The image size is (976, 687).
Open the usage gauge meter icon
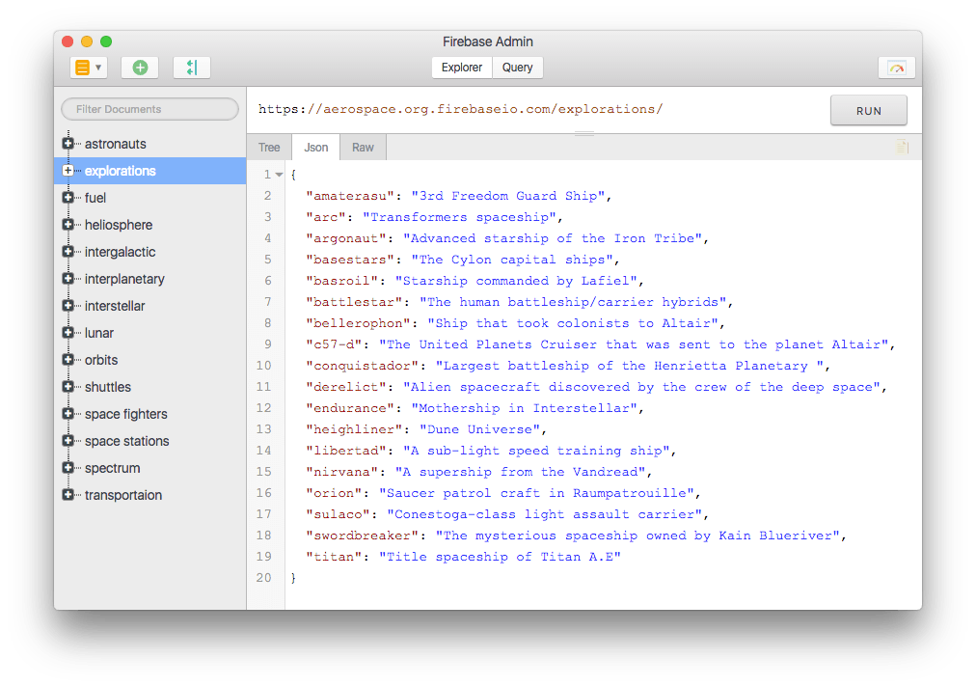(x=896, y=67)
